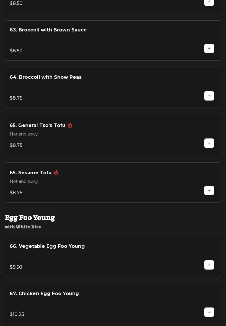Screen dimensions: 226x326
Task: Add Broccoli with Brown Sauce to cart
Action: tap(209, 49)
